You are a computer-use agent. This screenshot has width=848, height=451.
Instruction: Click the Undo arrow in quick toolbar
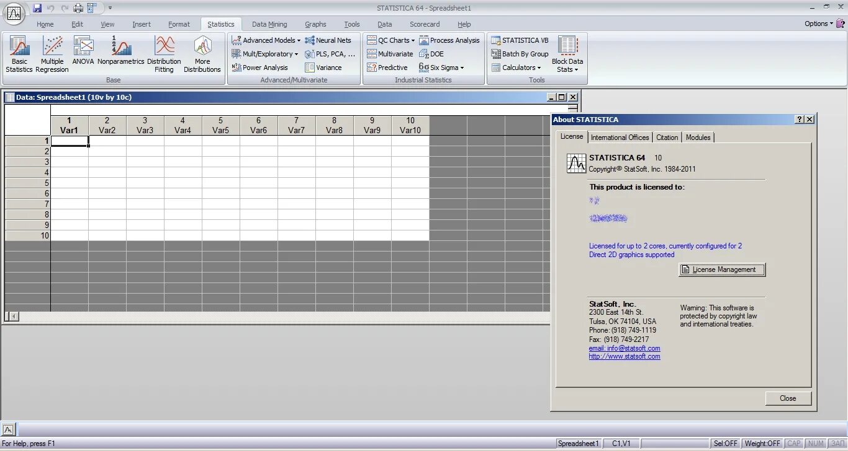pos(50,8)
